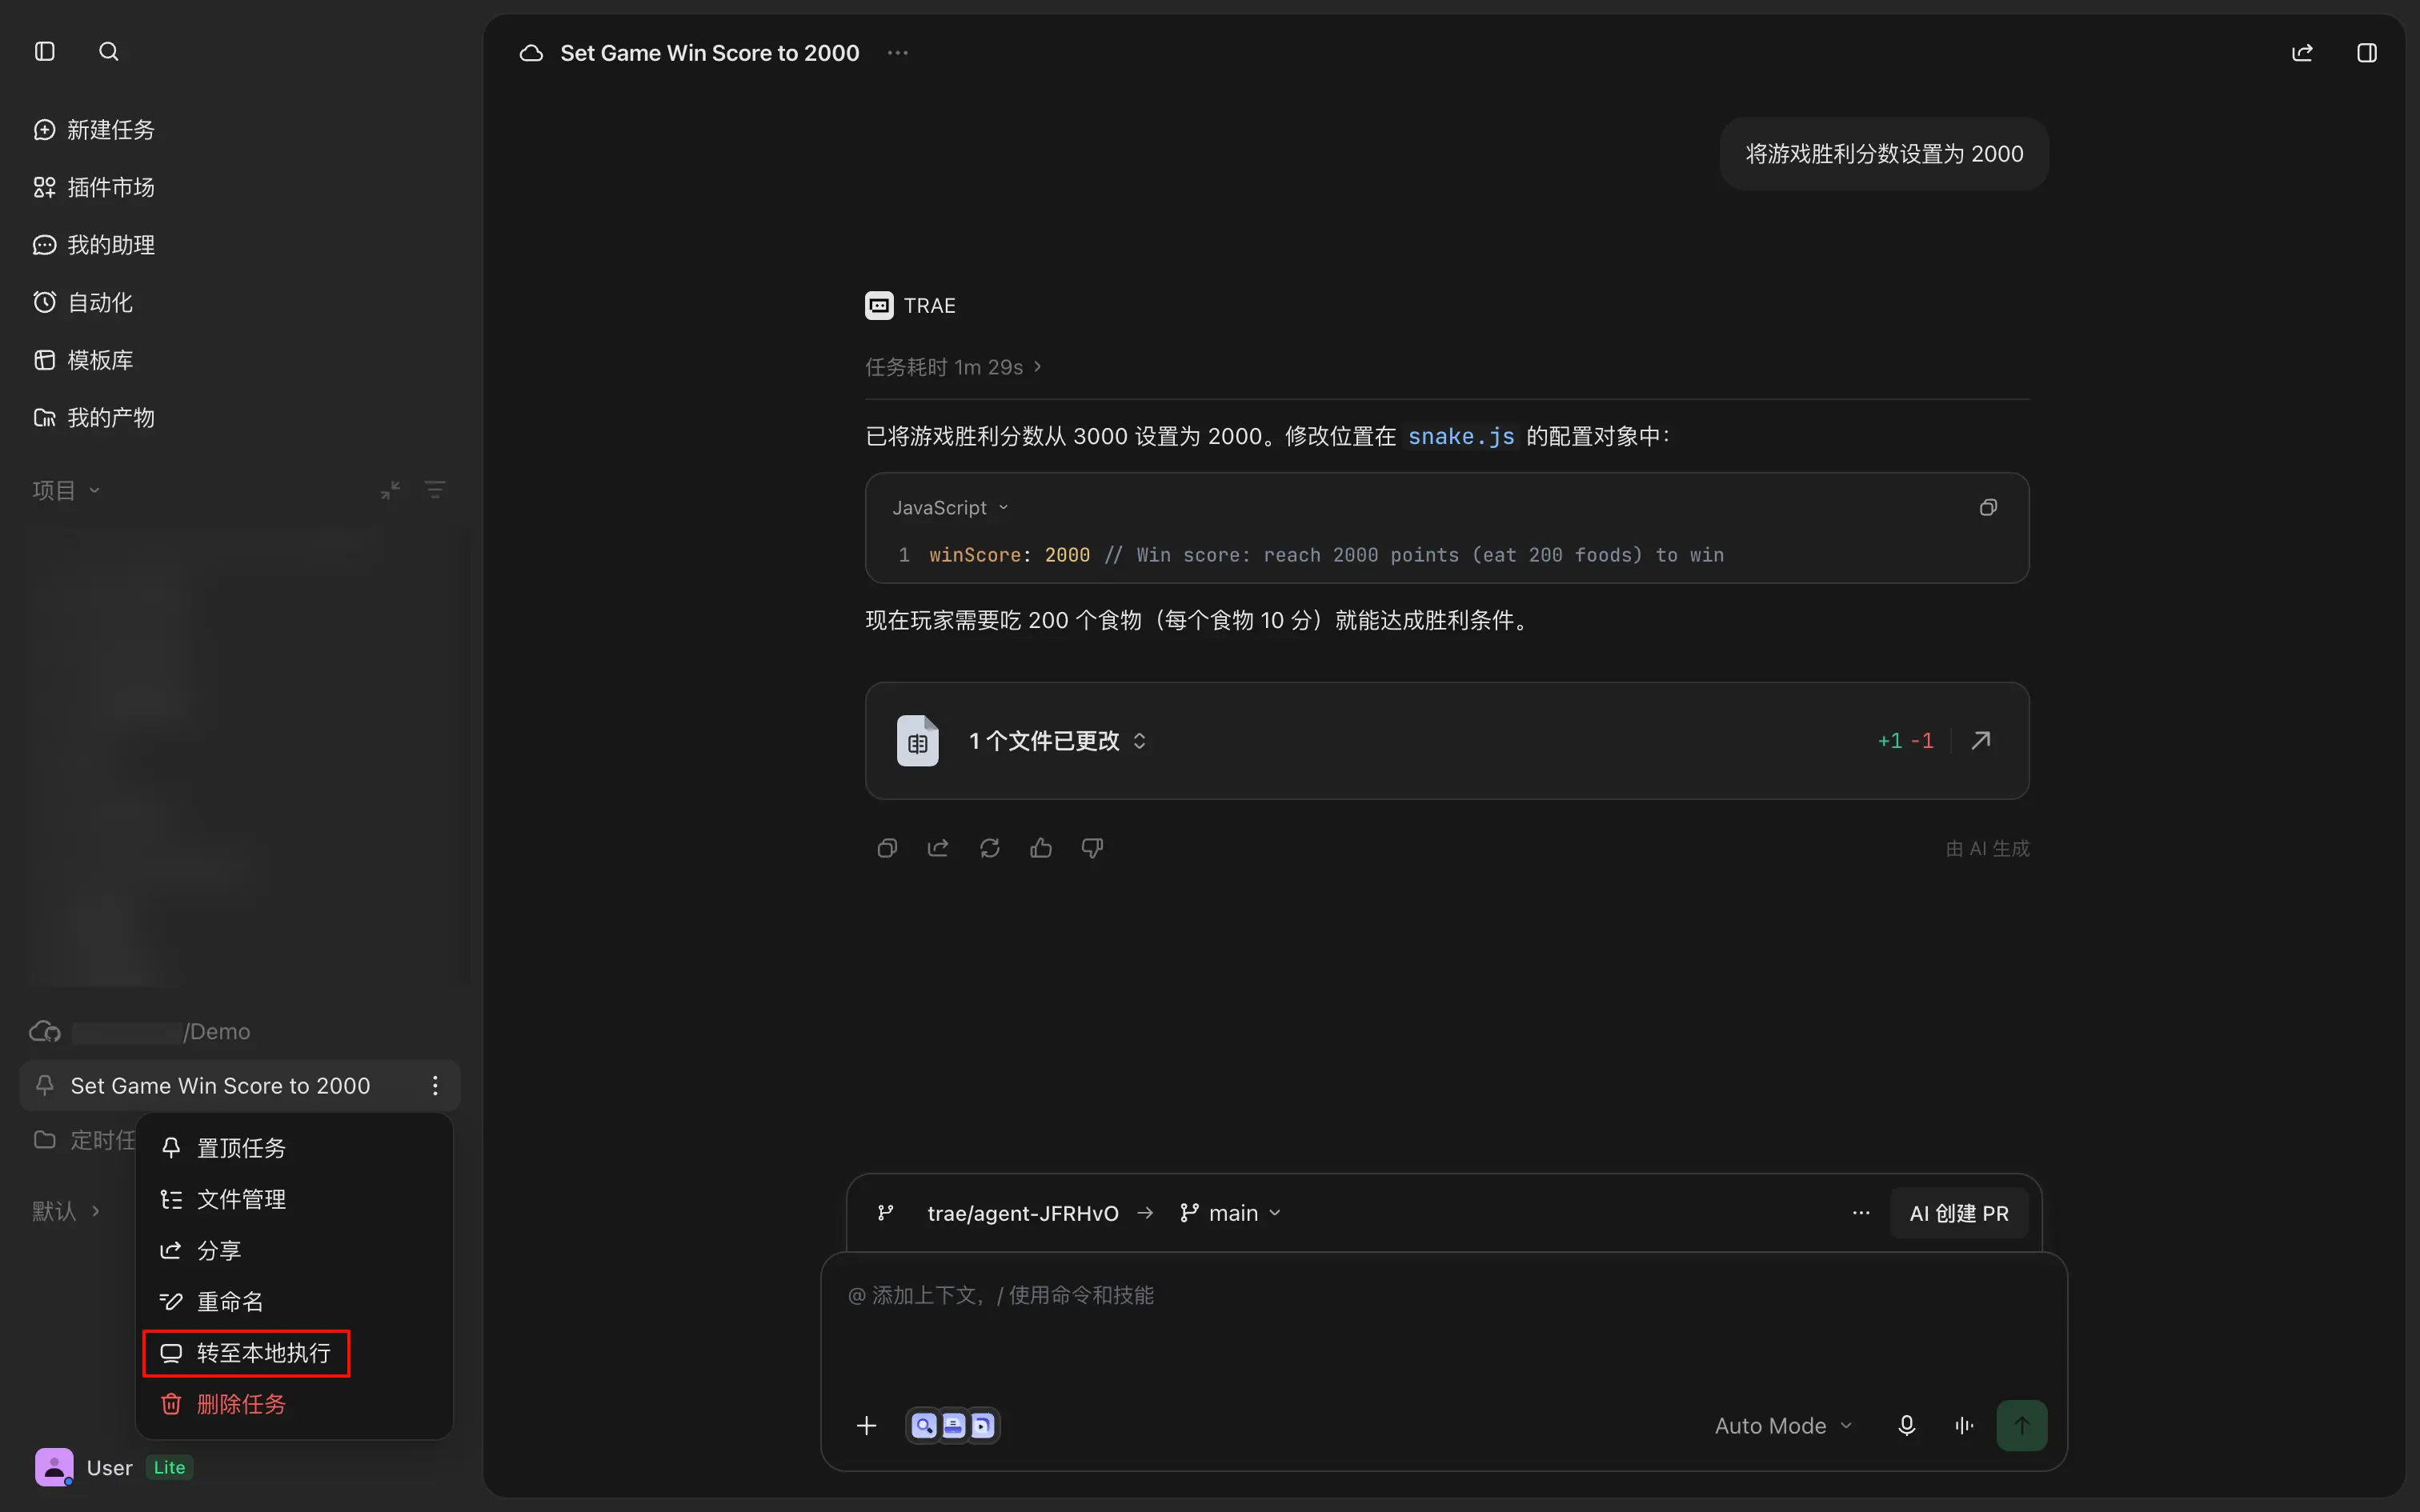The image size is (2420, 1512).
Task: Choose 删除任务 in the context menu
Action: (294, 1404)
